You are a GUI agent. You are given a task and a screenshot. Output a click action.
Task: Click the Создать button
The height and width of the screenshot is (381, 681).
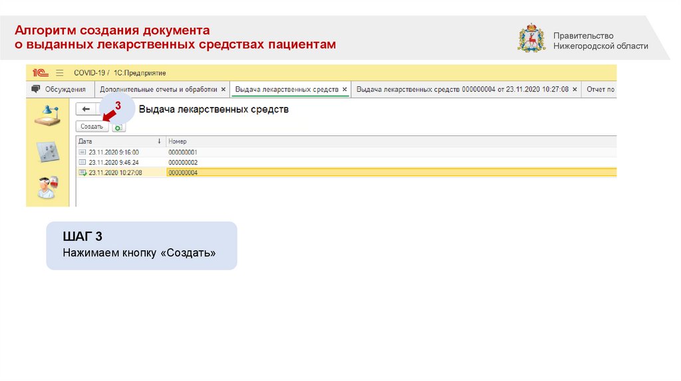(x=92, y=127)
